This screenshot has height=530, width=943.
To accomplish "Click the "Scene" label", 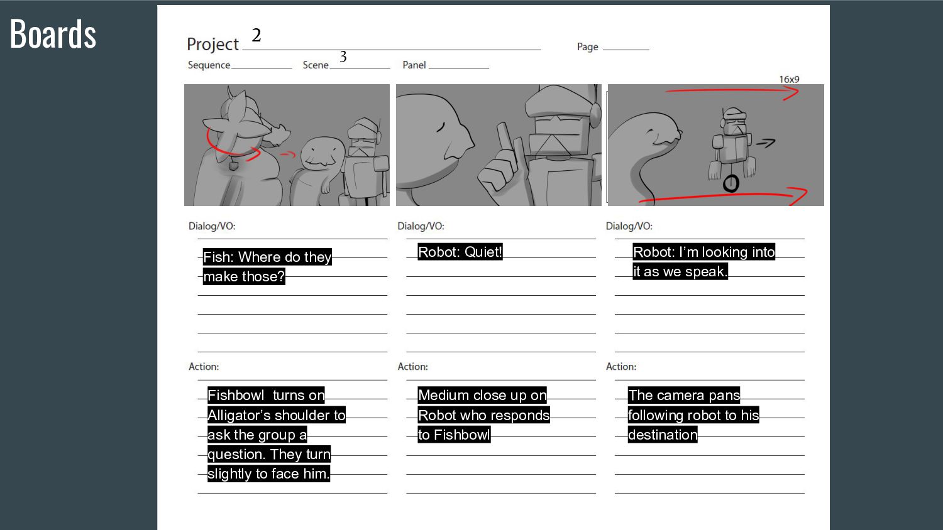I will [316, 65].
